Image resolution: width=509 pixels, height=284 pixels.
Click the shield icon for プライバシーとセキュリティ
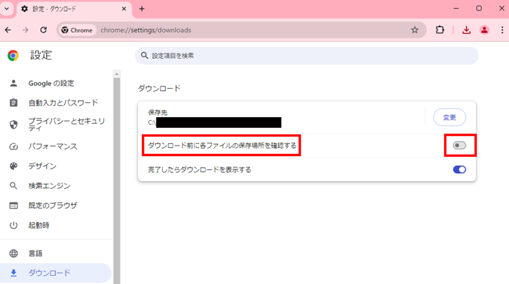coord(14,125)
